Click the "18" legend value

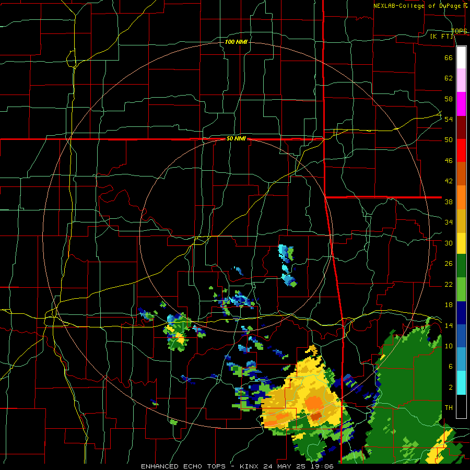[x=449, y=305]
